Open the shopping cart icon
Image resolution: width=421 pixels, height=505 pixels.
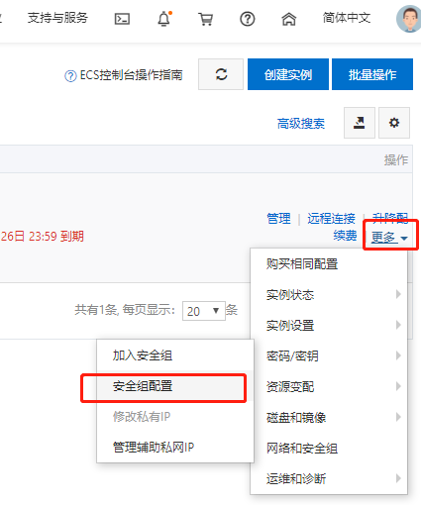(x=206, y=19)
